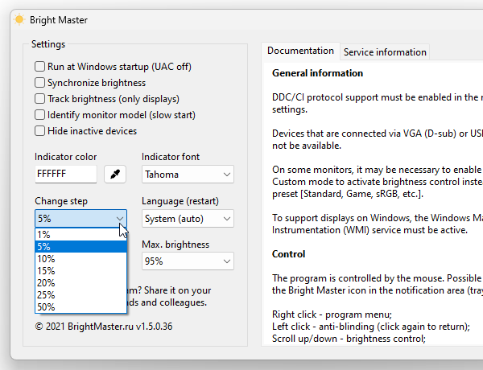Click the Bright Master window title

59,20
